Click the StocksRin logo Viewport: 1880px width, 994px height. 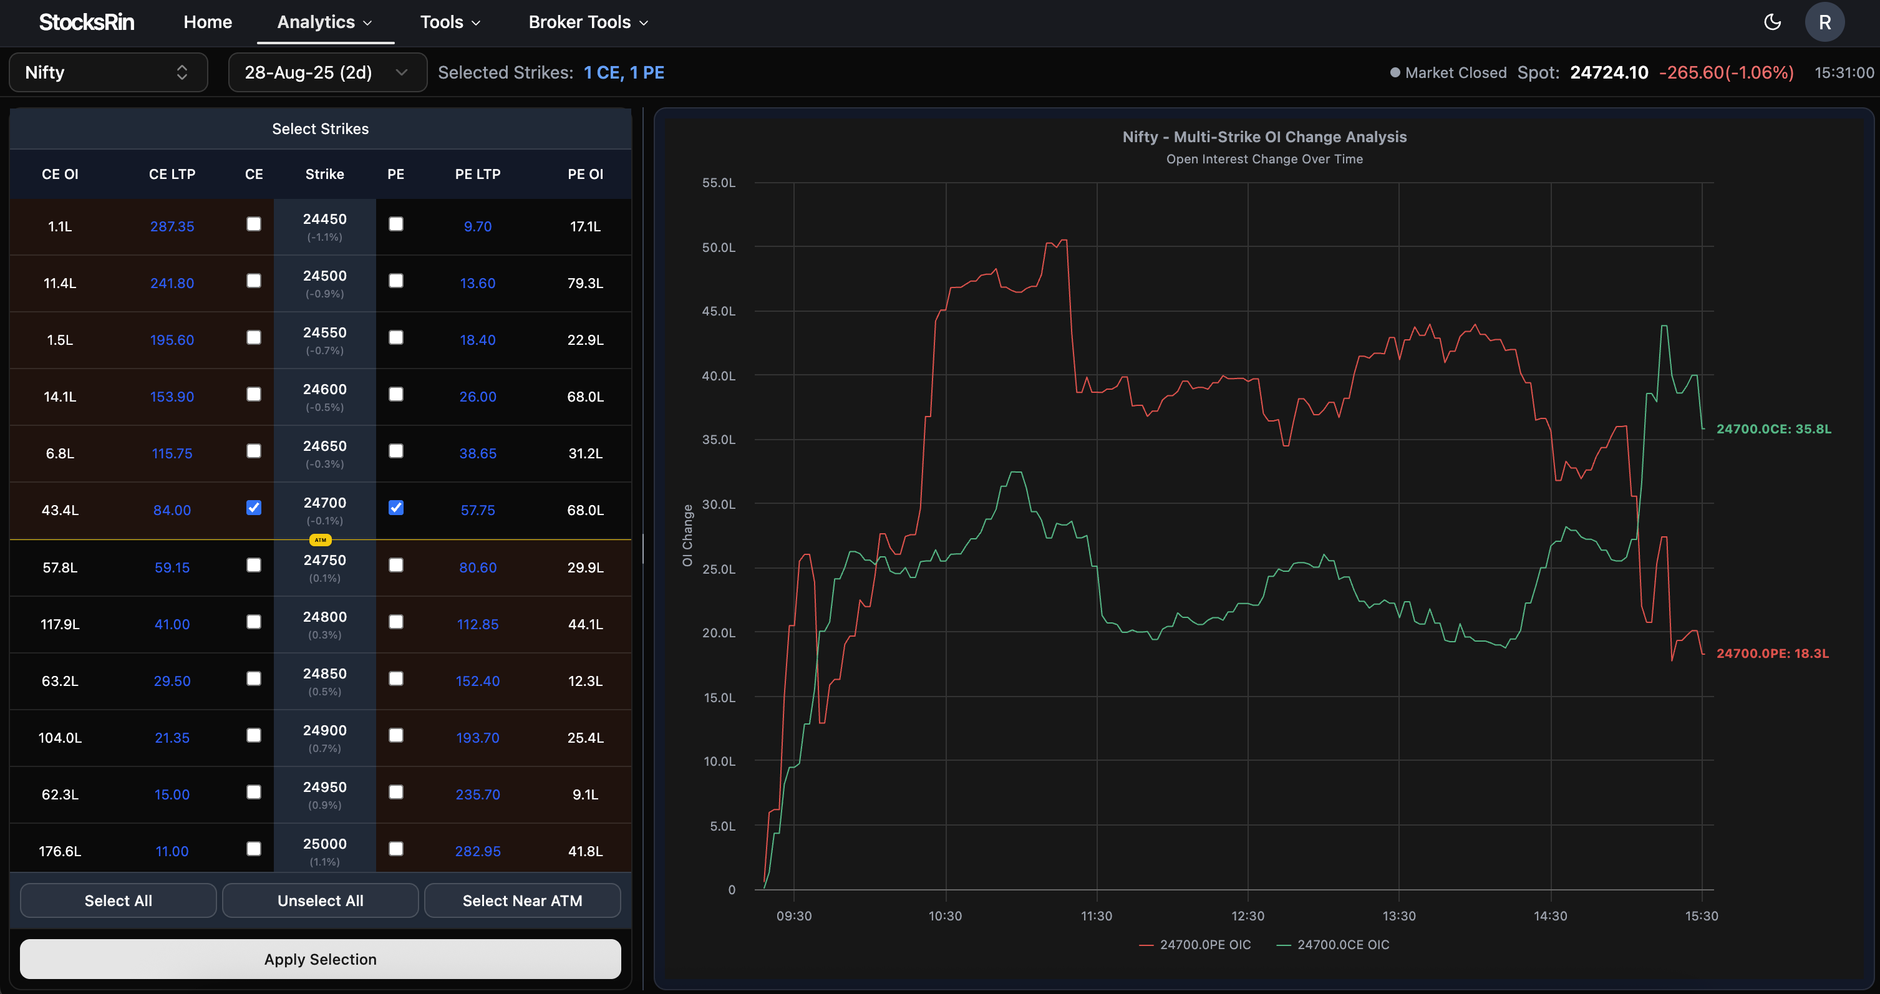[x=86, y=22]
